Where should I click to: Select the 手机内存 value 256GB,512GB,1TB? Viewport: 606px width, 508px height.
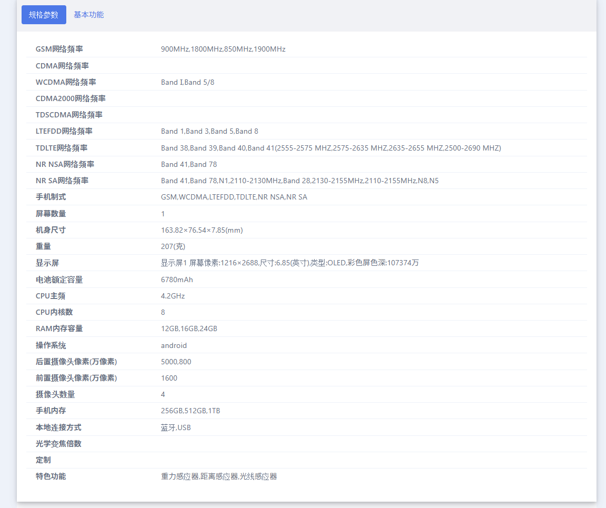pos(190,411)
